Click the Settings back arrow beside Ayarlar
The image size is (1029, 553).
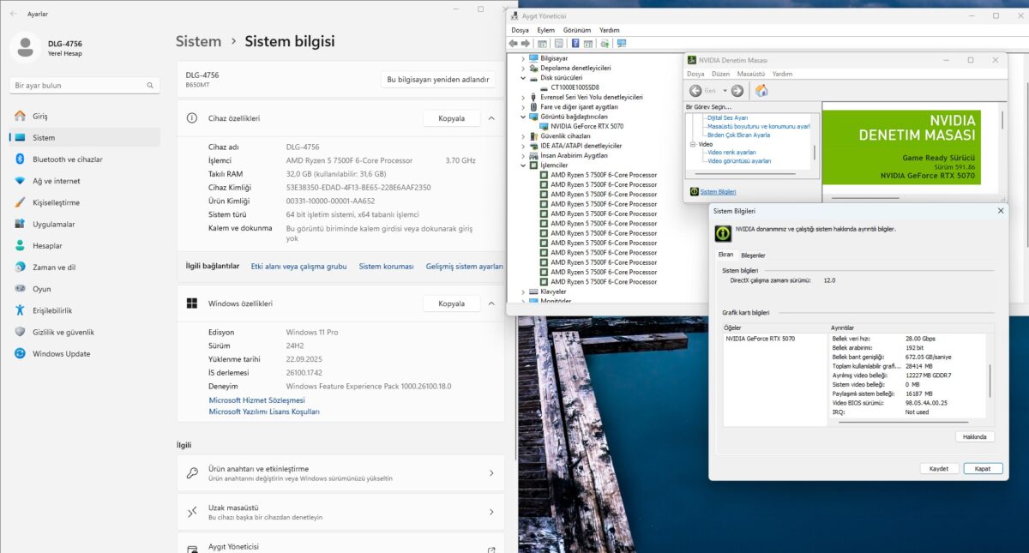pyautogui.click(x=13, y=14)
